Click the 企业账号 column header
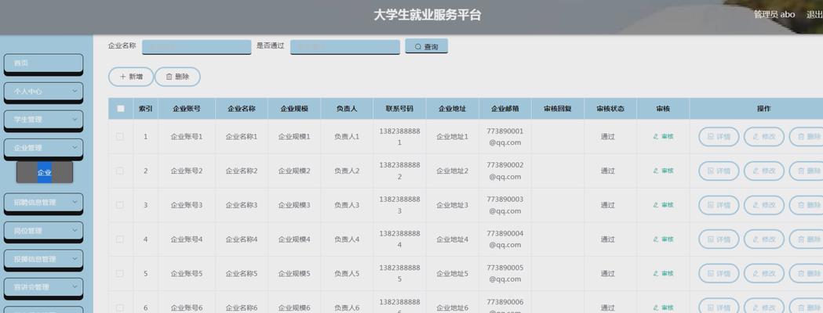 [186, 109]
